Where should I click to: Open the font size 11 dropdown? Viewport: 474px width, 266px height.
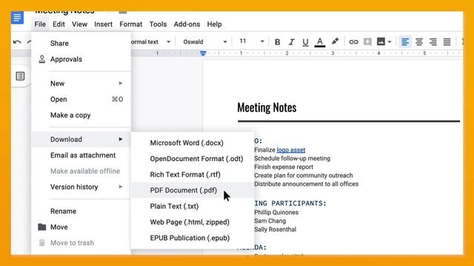pos(252,41)
